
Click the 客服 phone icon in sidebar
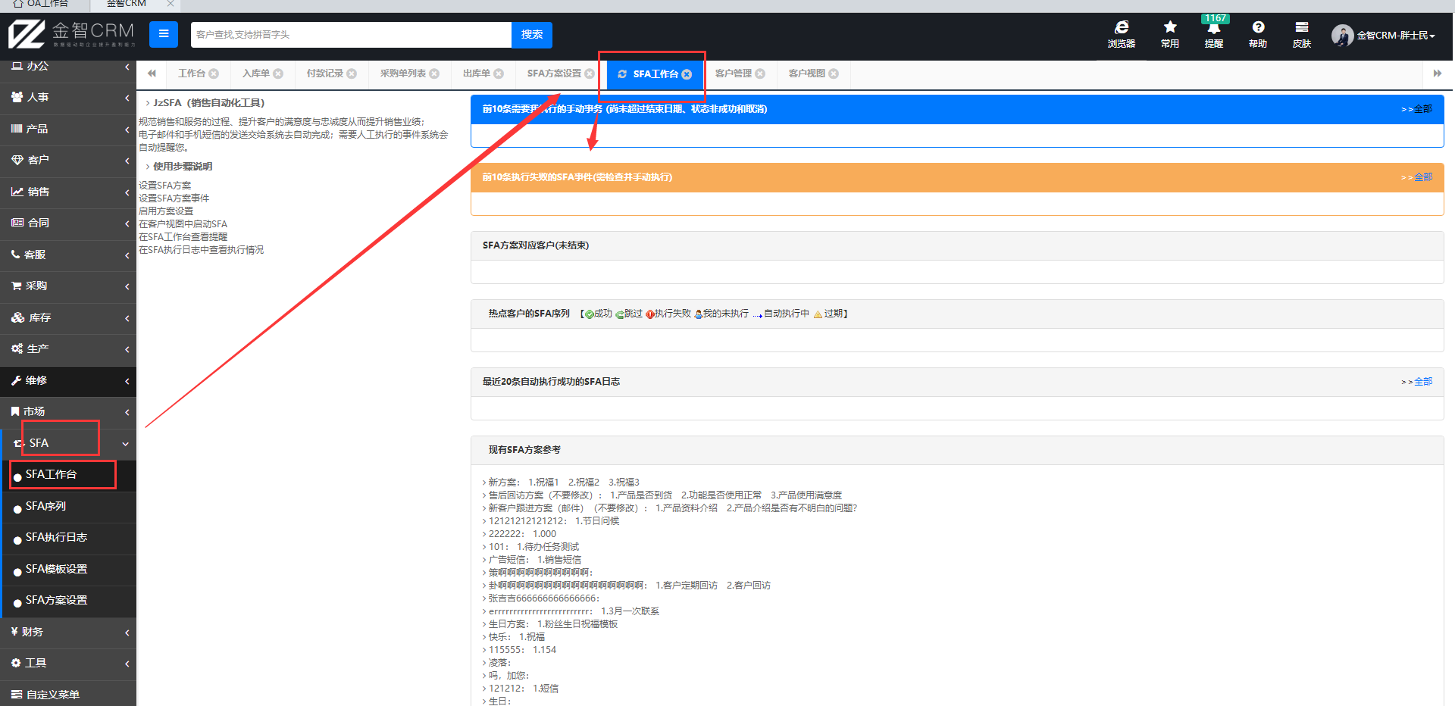(x=15, y=255)
